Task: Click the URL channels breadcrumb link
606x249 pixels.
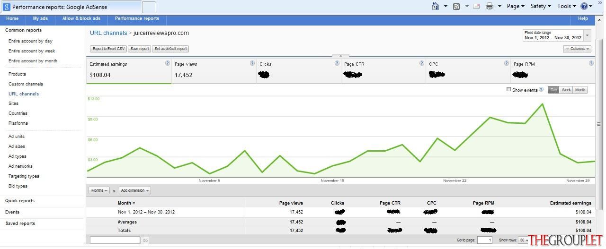Action: pos(108,33)
